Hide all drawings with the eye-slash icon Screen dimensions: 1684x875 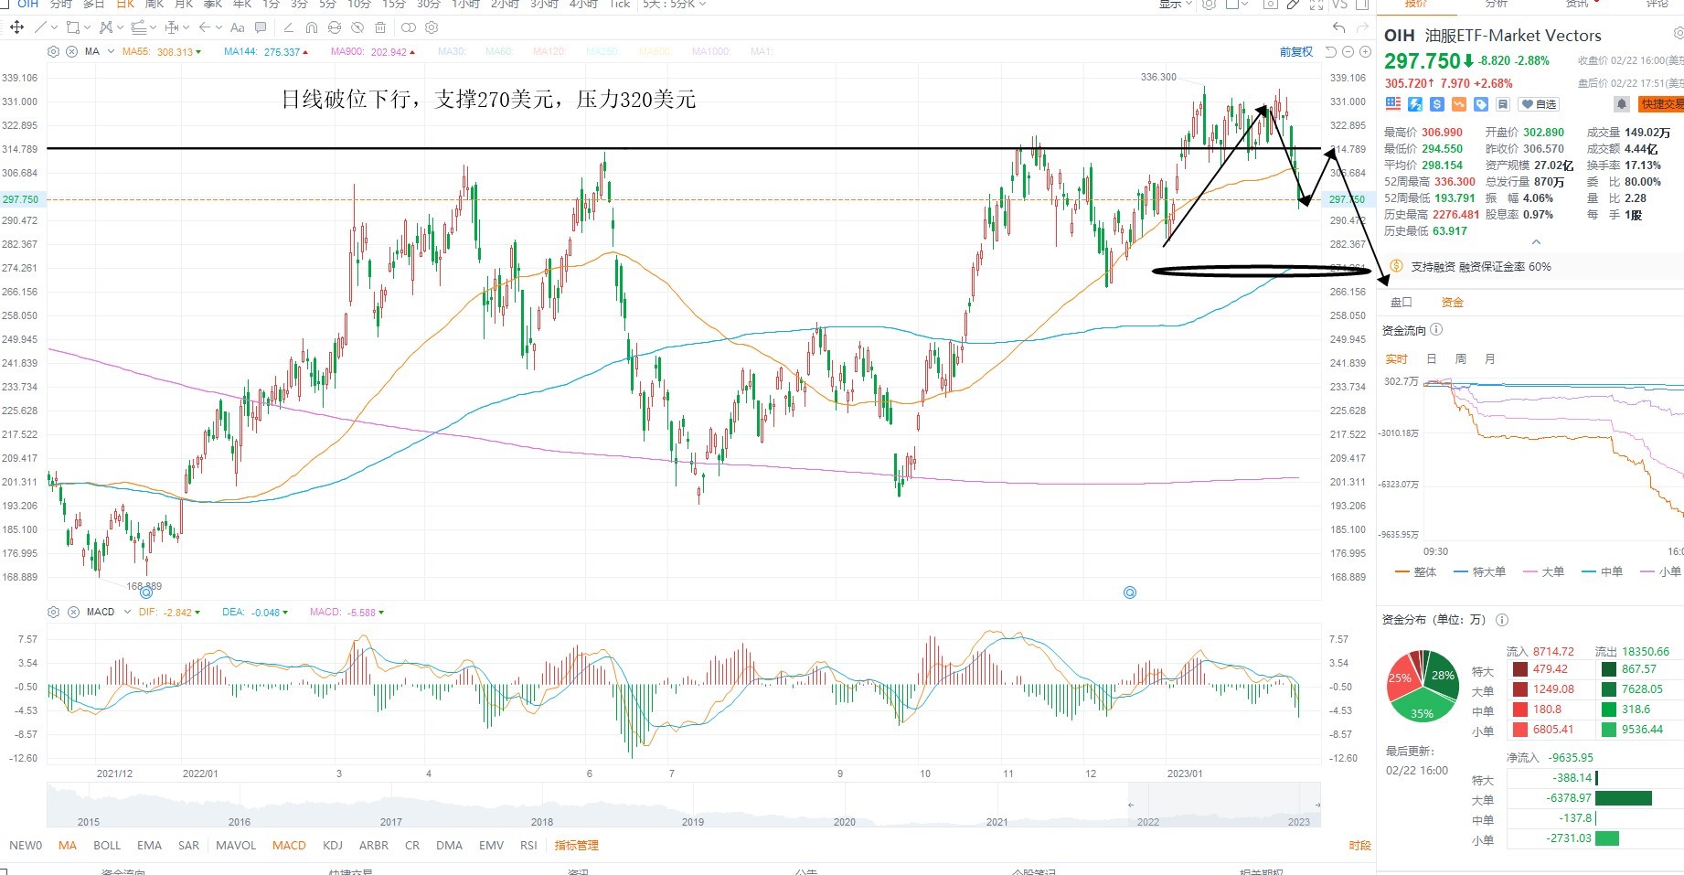pos(357,27)
